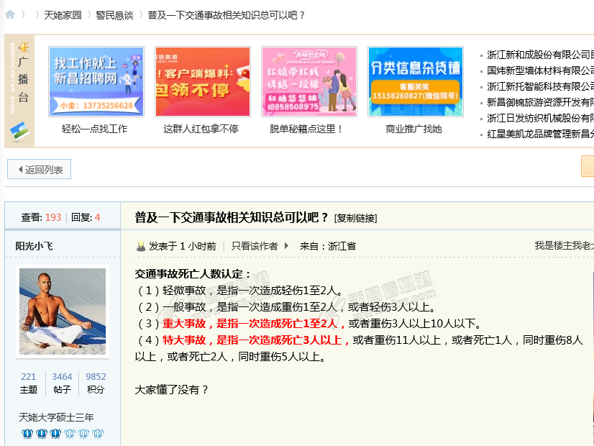Open 阳光小飞 user profile name
Image resolution: width=594 pixels, height=446 pixels.
[34, 246]
